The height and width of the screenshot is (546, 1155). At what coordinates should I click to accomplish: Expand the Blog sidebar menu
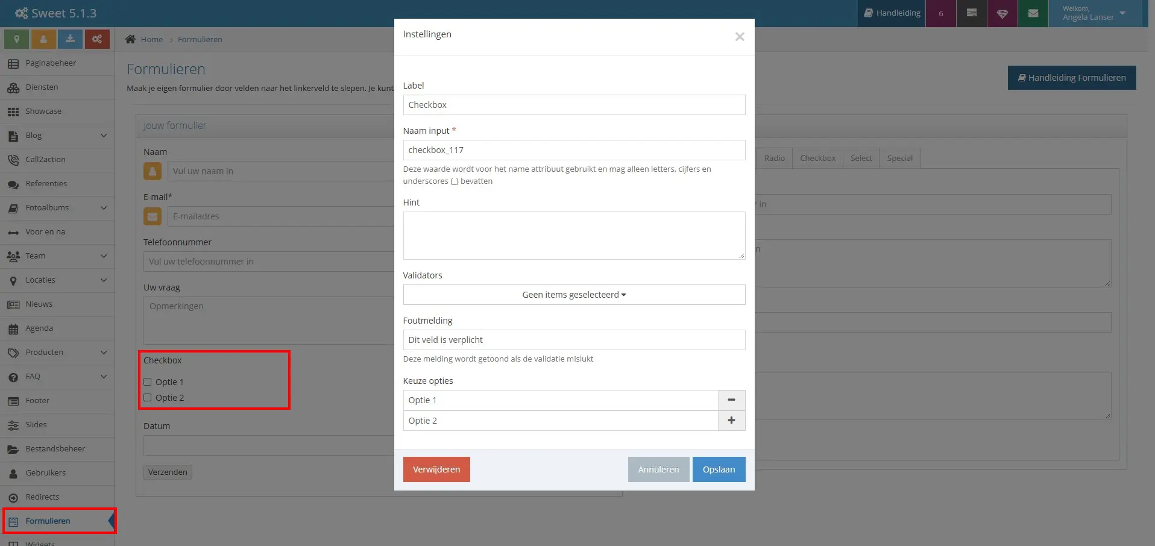57,136
